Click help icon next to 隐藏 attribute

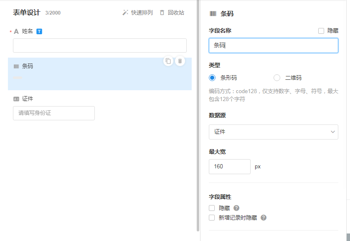pos(236,208)
